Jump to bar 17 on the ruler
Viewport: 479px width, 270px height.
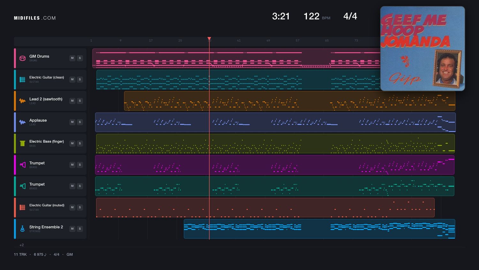[151, 41]
